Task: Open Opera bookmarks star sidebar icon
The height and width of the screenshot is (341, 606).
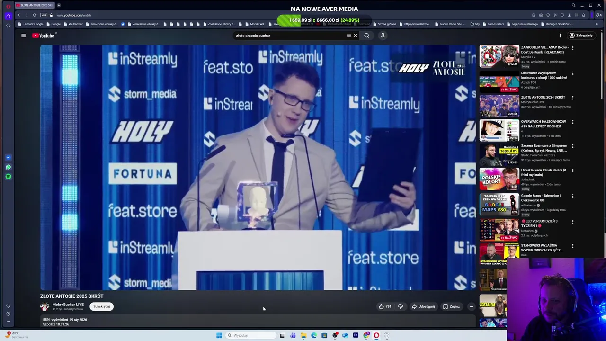Action: (x=8, y=26)
